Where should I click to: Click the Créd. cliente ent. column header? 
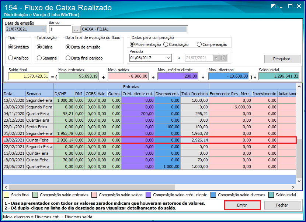coord(138,94)
